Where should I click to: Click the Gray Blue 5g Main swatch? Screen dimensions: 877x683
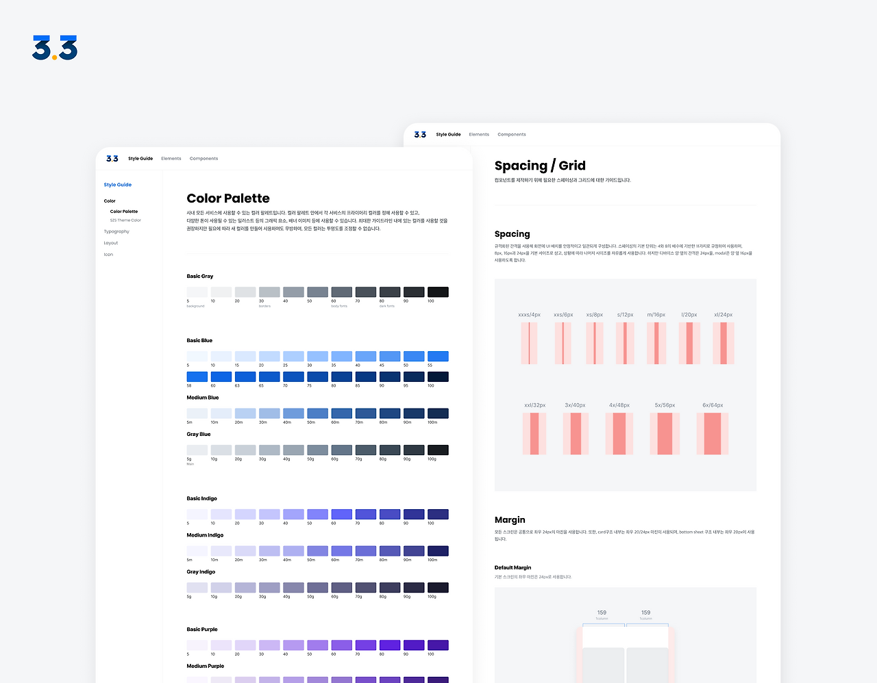click(197, 450)
